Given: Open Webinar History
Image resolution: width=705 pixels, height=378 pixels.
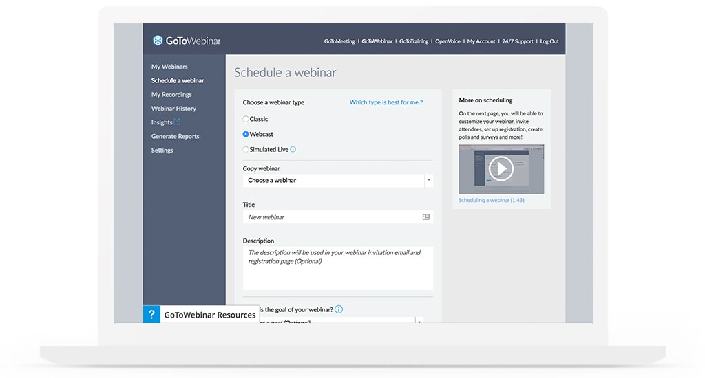Looking at the screenshot, I should [173, 108].
